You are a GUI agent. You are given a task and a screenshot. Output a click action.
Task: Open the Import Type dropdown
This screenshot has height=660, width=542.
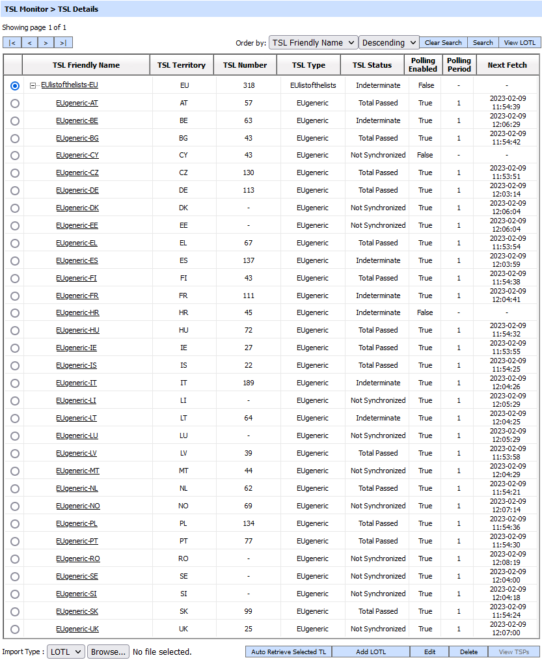coord(66,652)
